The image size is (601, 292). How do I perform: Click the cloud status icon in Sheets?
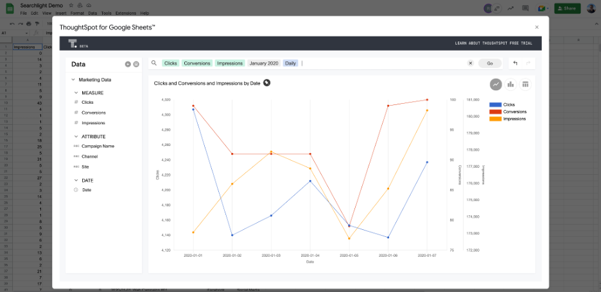[x=89, y=6]
